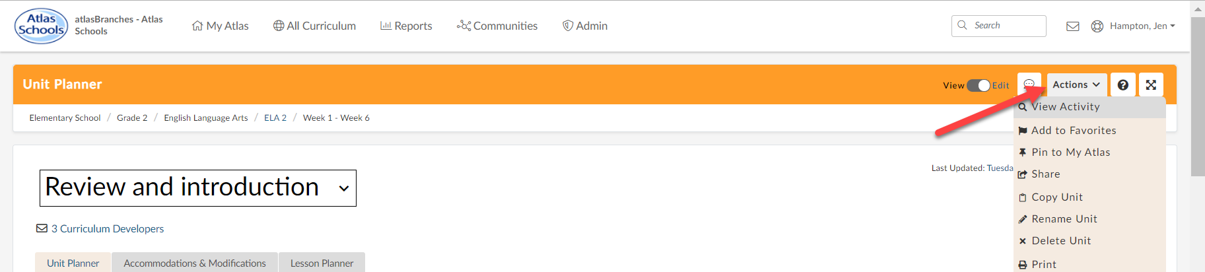Open the mail envelope icon in header
Viewport: 1205px width, 272px height.
coord(1073,26)
